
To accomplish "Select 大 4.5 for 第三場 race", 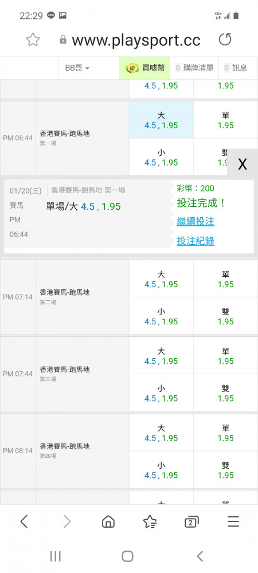I will [x=161, y=356].
